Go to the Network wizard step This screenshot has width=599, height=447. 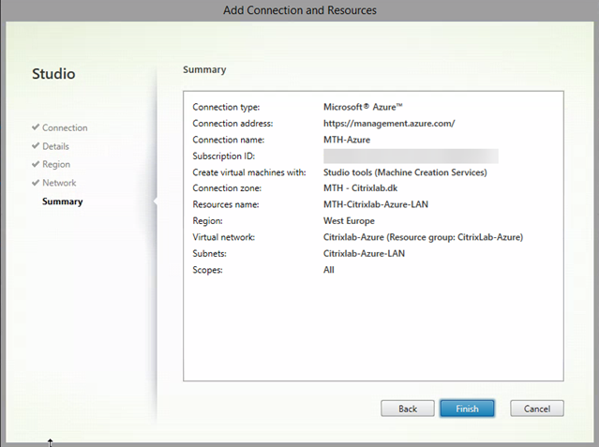(59, 183)
